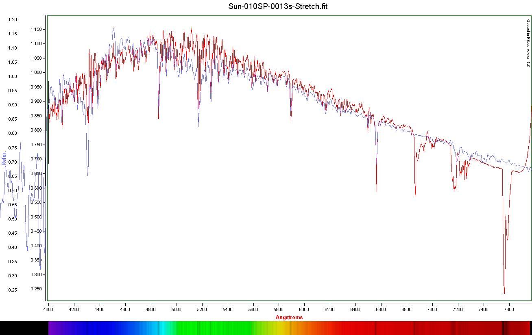This screenshot has height=335, width=532.
Task: Click the 7600 wavelength tick label
Action: point(509,309)
